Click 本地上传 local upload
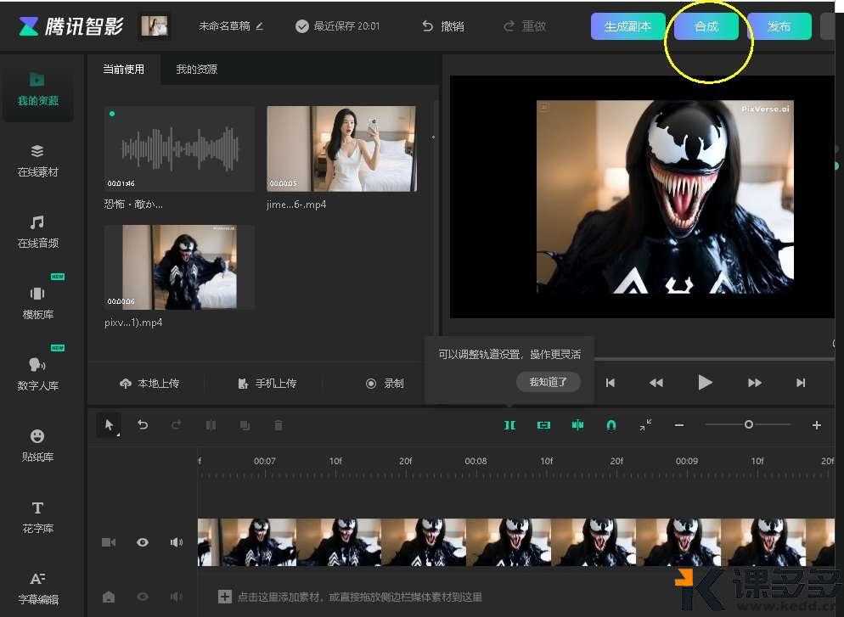The image size is (844, 617). pos(149,383)
